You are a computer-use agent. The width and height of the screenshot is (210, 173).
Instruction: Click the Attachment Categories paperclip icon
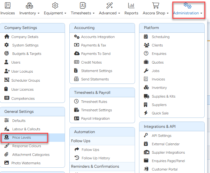pos(7,155)
